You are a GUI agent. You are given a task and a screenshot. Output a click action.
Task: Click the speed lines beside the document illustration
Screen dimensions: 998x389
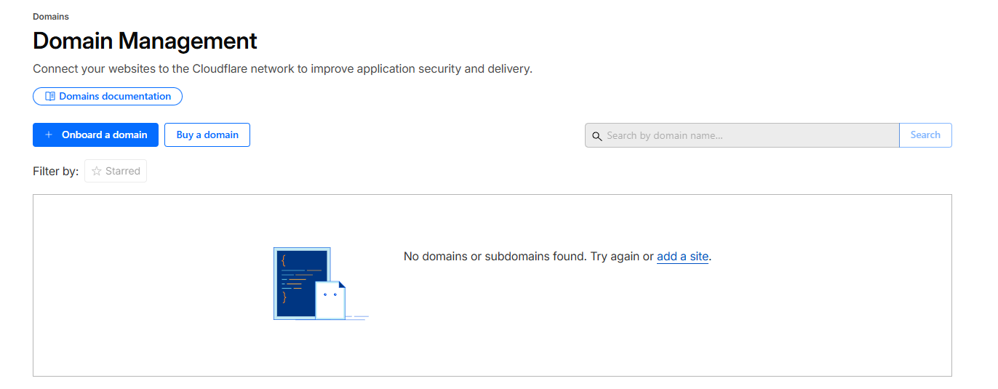tap(358, 317)
